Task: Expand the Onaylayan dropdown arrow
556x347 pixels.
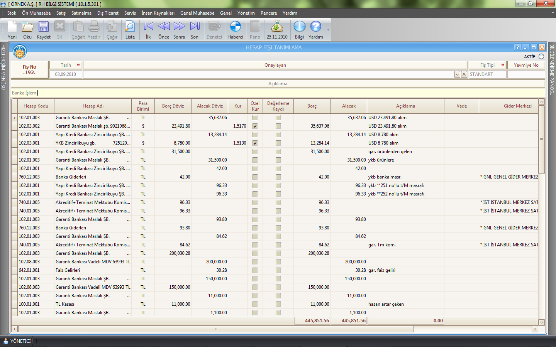Action: [x=457, y=74]
